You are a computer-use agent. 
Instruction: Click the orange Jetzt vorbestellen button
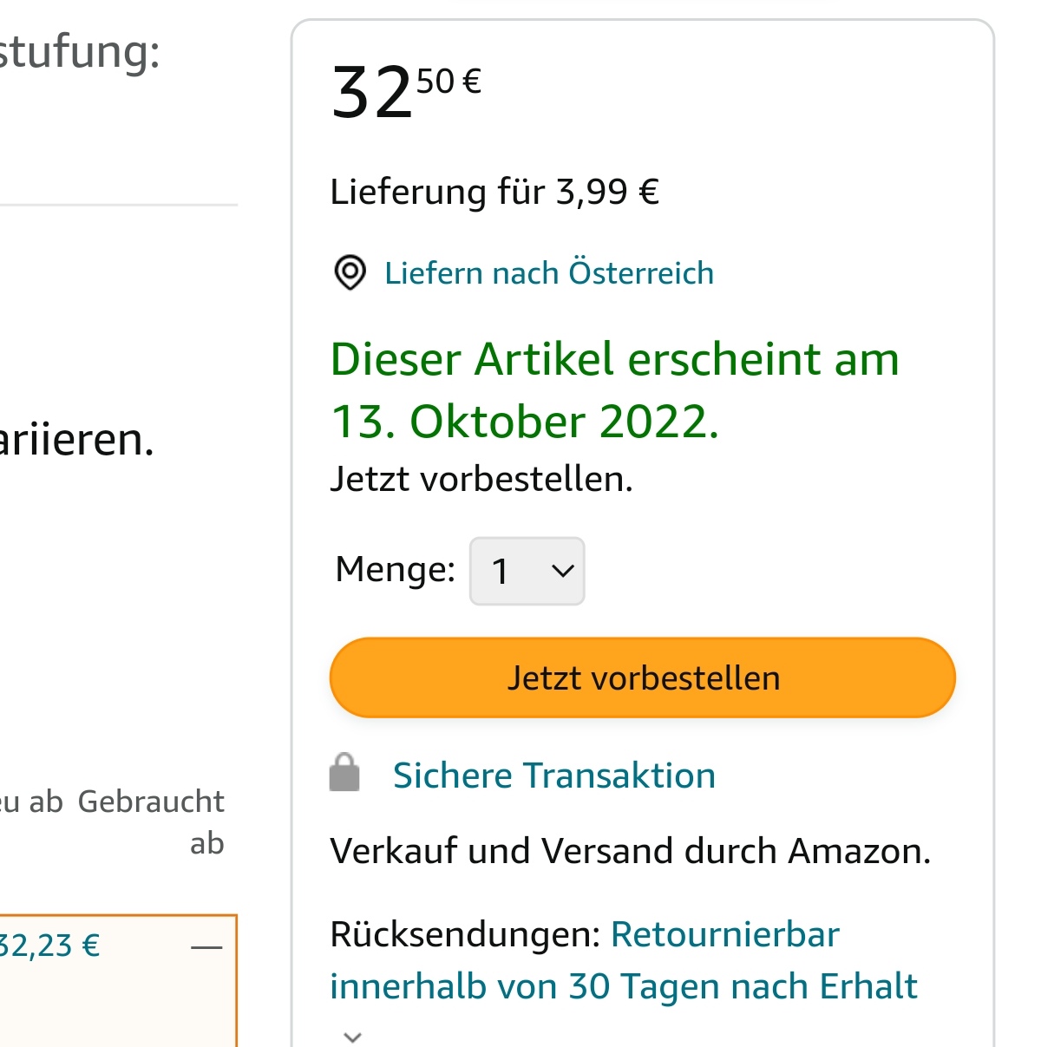[643, 677]
